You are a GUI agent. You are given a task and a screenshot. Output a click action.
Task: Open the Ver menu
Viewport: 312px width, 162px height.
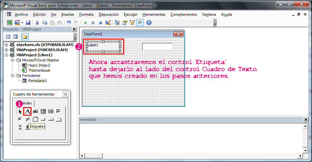[x=54, y=14]
